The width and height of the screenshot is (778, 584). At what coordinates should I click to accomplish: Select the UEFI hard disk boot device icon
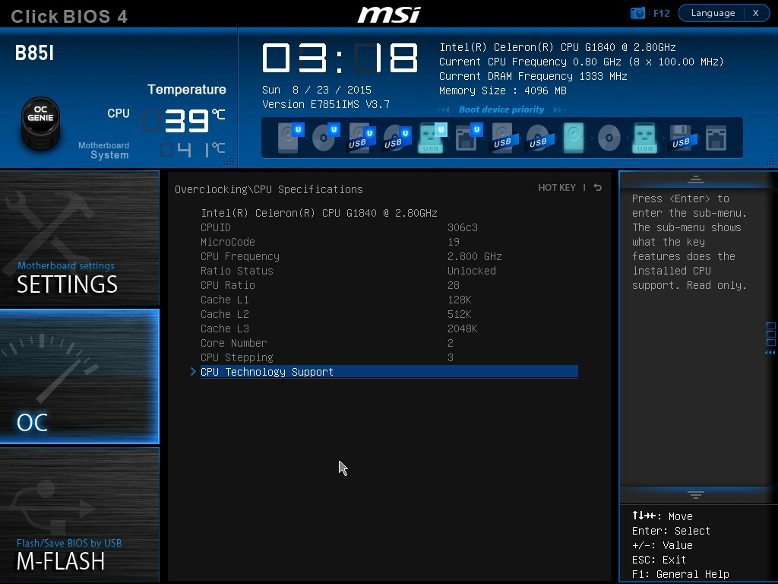coord(291,138)
